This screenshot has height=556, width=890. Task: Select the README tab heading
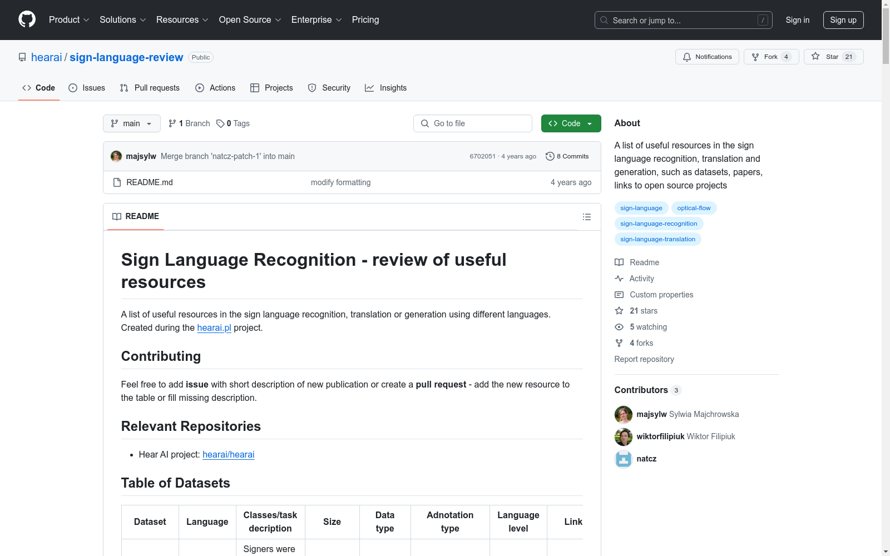136,216
